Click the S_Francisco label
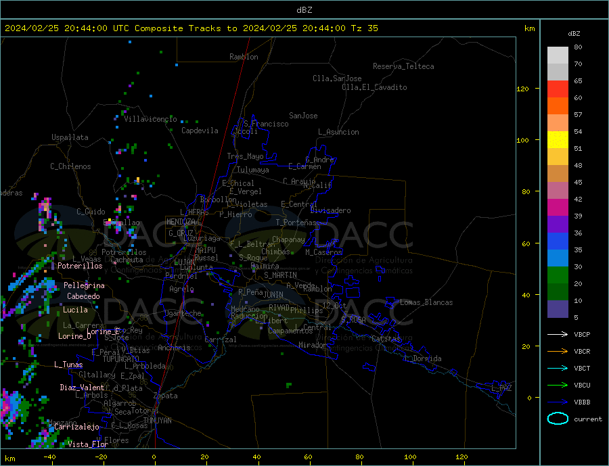 pyautogui.click(x=266, y=124)
